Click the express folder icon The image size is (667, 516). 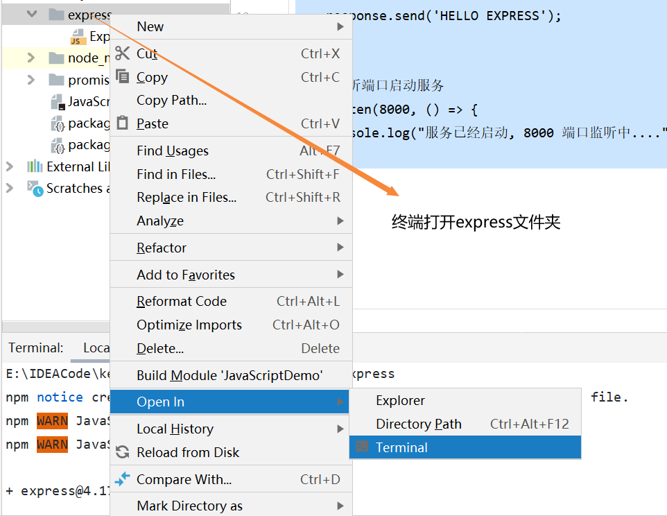coord(56,15)
